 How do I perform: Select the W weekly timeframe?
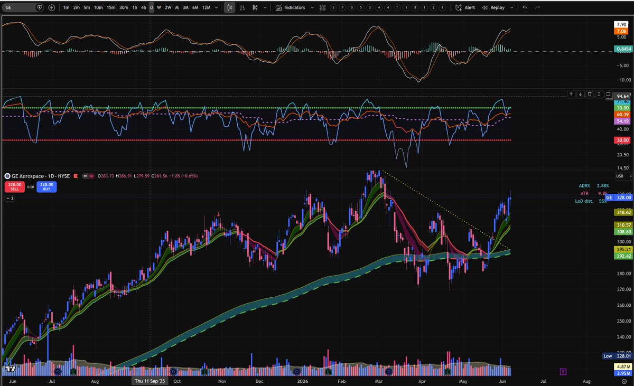[159, 8]
